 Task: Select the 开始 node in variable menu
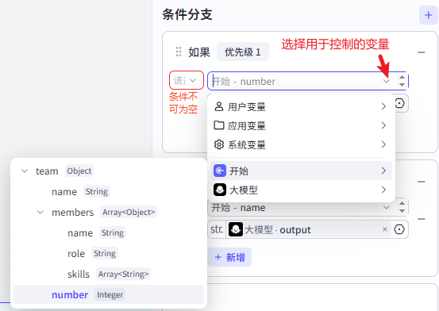[x=301, y=171]
